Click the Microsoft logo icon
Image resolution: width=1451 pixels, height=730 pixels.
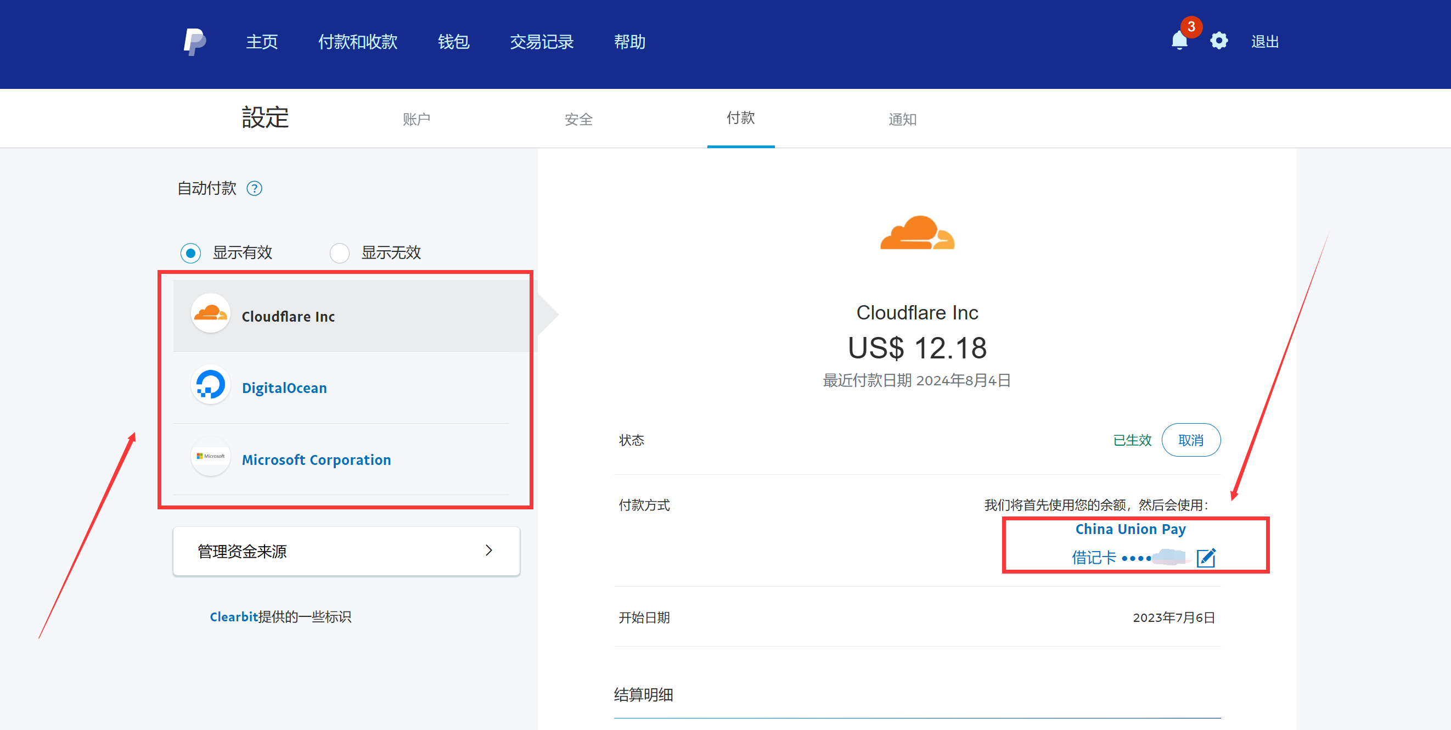tap(211, 457)
